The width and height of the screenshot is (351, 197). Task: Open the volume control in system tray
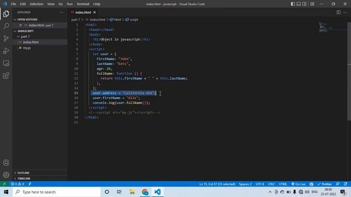pyautogui.click(x=307, y=192)
